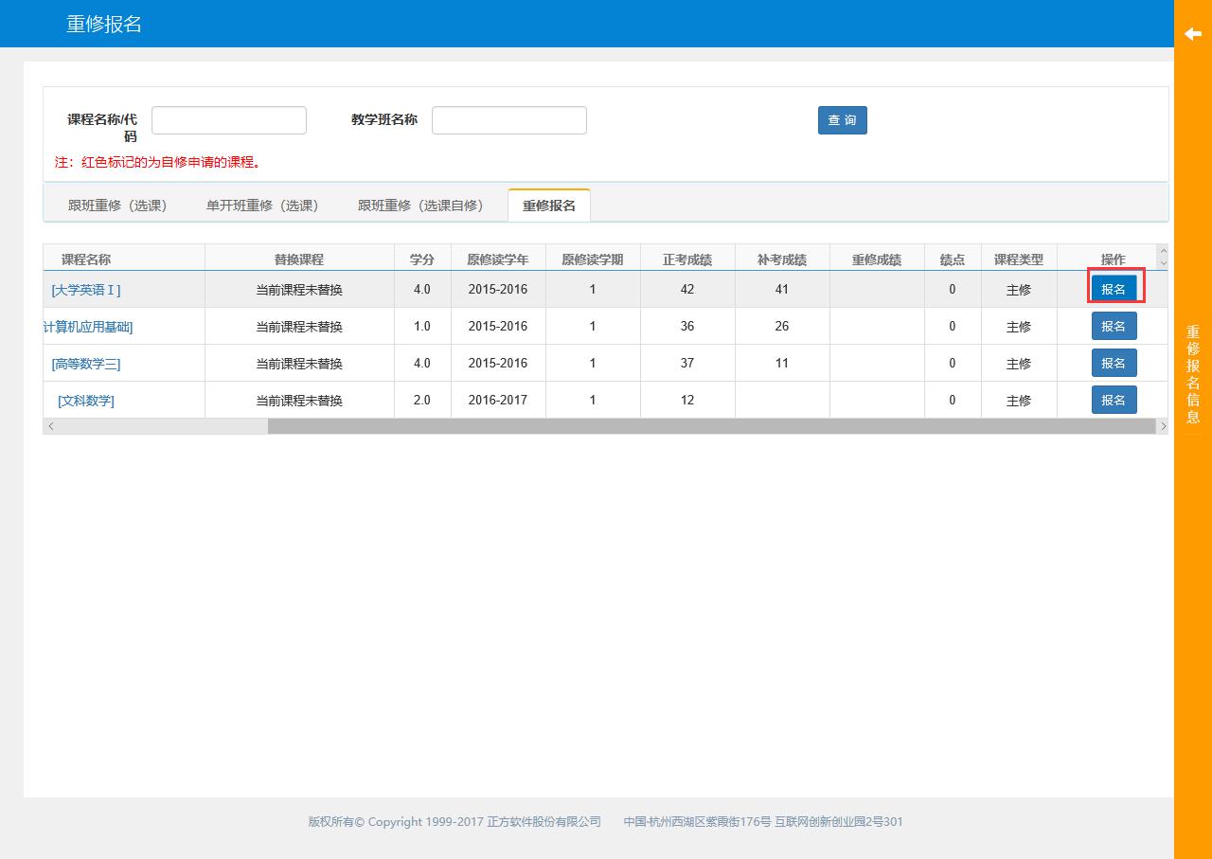Click the 查询 query button
The width and height of the screenshot is (1212, 859).
point(842,120)
